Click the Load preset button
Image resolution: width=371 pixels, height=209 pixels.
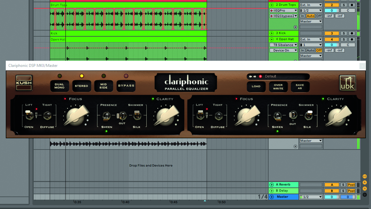pyautogui.click(x=256, y=86)
